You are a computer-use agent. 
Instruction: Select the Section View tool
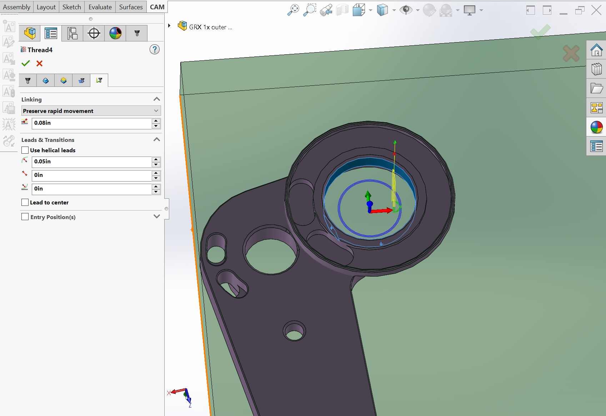click(342, 10)
